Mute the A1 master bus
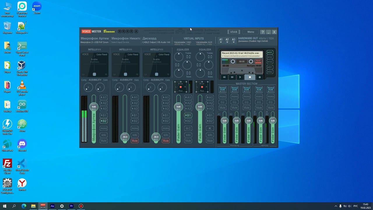This screenshot has height=210, width=373. point(223,108)
